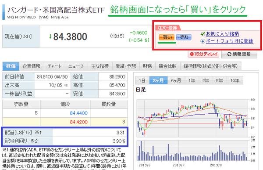Choose the 2年 chart period
The height and width of the screenshot is (170, 263).
click(x=206, y=80)
